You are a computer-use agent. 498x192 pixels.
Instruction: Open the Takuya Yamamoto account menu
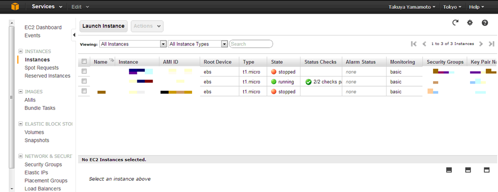(411, 7)
